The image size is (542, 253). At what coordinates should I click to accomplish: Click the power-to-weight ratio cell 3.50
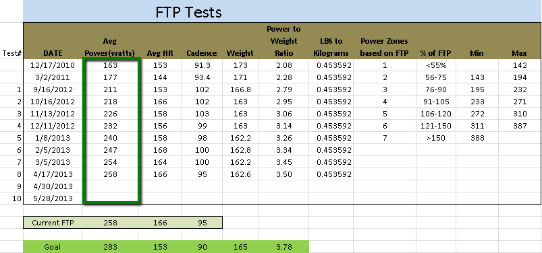283,174
